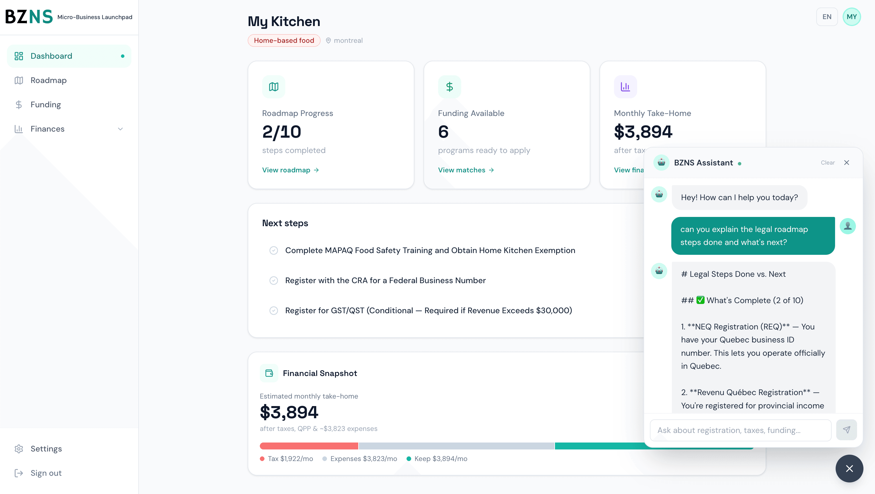Open the MY profile avatar menu
The width and height of the screenshot is (875, 494).
coord(852,16)
